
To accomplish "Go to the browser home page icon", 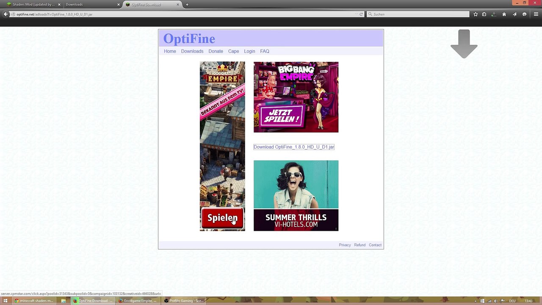I will click(504, 14).
